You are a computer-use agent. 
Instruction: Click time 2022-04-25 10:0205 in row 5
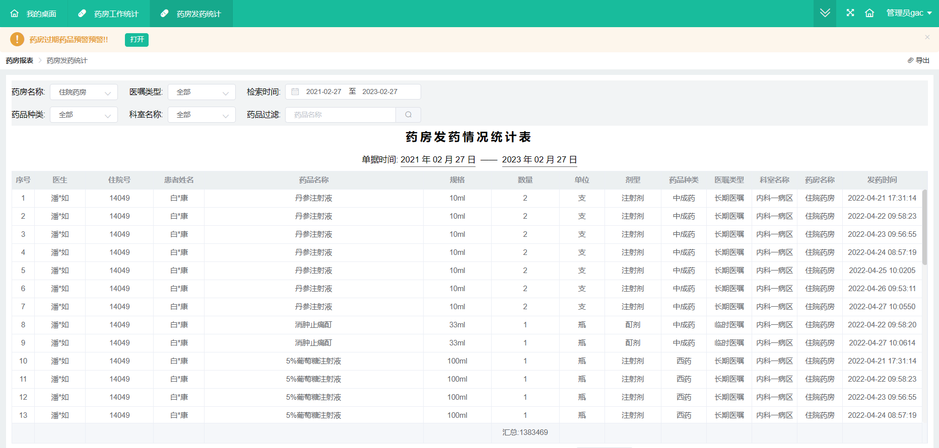(882, 271)
